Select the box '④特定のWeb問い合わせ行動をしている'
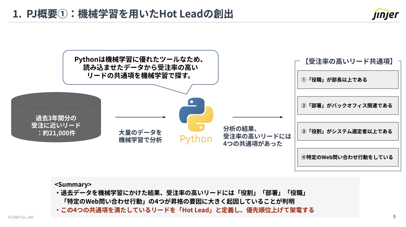Viewport: 406px width, 228px height. pos(348,157)
